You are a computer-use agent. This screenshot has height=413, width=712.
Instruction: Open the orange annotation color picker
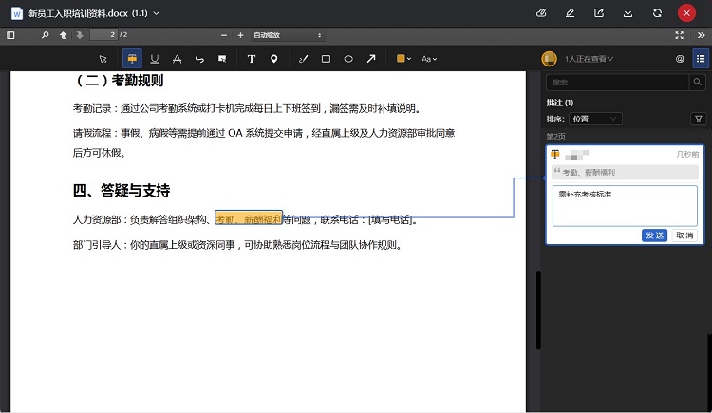(403, 59)
